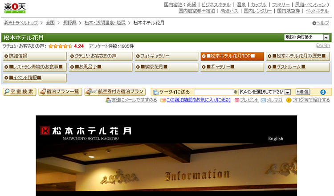Open the 国内航空券+宿泊 header link
334x196 pixels.
coord(197,11)
